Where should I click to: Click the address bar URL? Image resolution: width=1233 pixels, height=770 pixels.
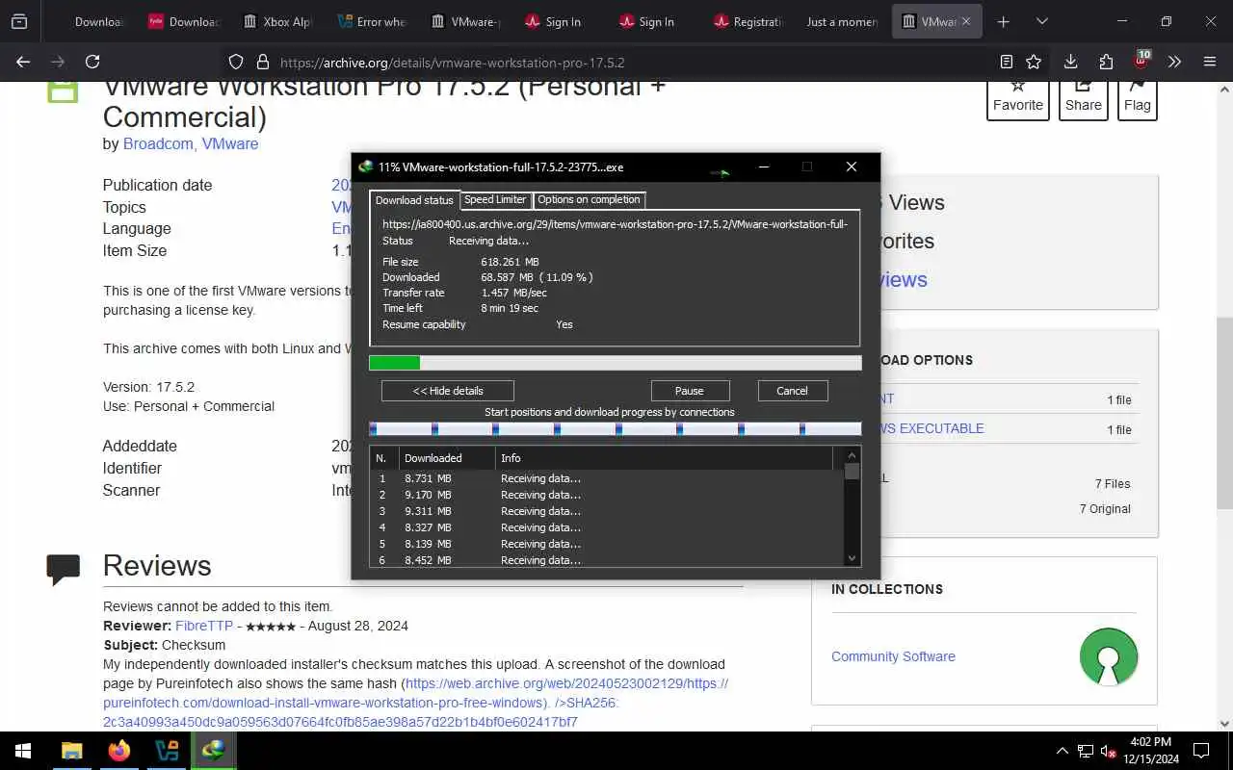(452, 63)
